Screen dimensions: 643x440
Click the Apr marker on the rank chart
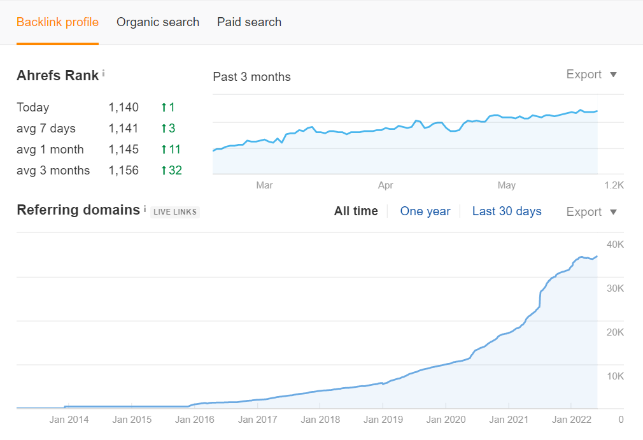click(x=385, y=185)
